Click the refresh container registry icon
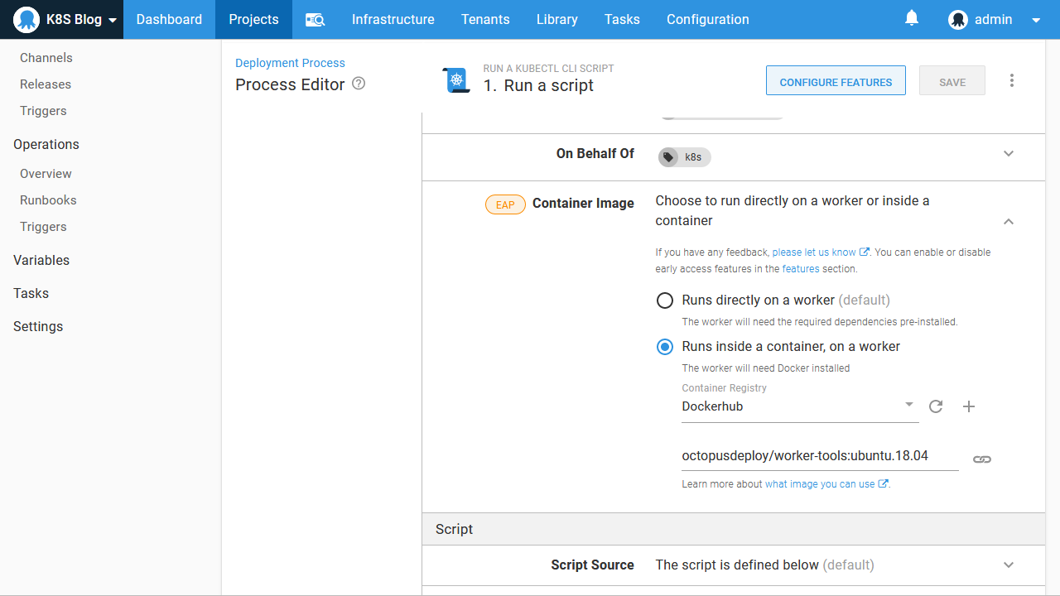The height and width of the screenshot is (596, 1060). point(936,406)
